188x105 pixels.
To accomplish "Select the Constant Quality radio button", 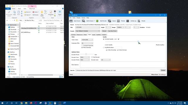I will [104, 39].
